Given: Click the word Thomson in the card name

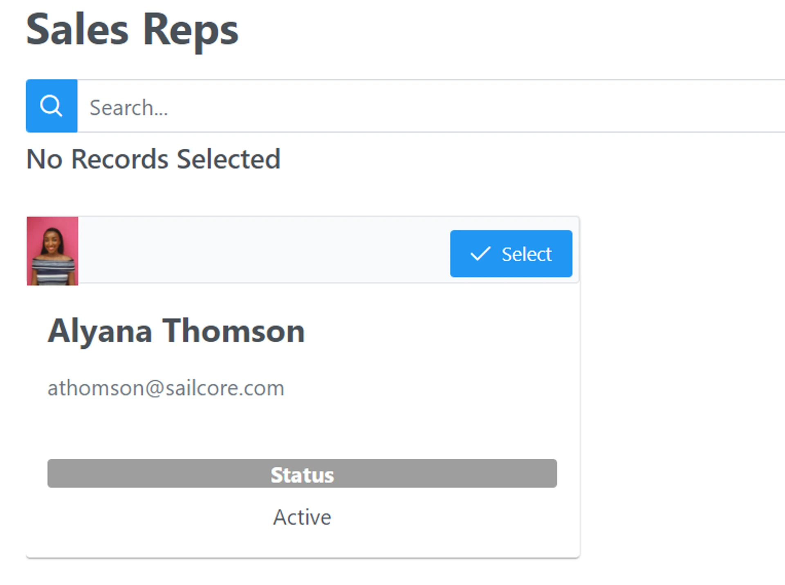Looking at the screenshot, I should pos(233,331).
